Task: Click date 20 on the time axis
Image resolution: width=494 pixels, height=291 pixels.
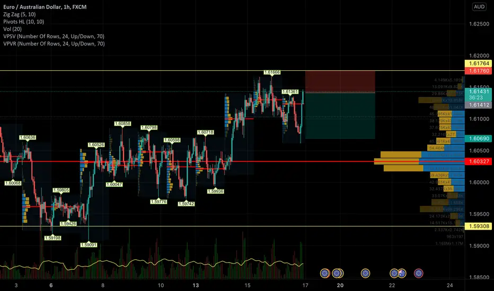Action: pyautogui.click(x=340, y=285)
